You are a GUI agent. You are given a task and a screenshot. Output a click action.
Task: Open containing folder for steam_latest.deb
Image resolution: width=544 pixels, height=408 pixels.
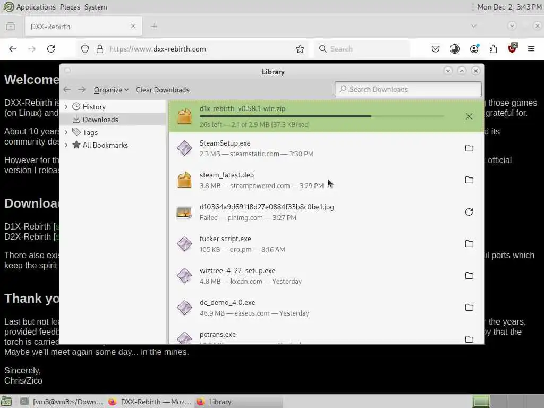469,180
